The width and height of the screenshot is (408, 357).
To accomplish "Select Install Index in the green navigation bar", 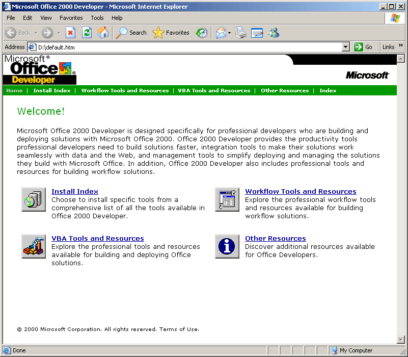I will coord(52,90).
